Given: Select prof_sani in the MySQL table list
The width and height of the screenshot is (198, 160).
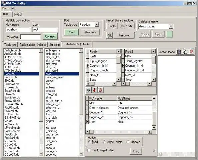Looking at the screenshot, I should point(62,141).
